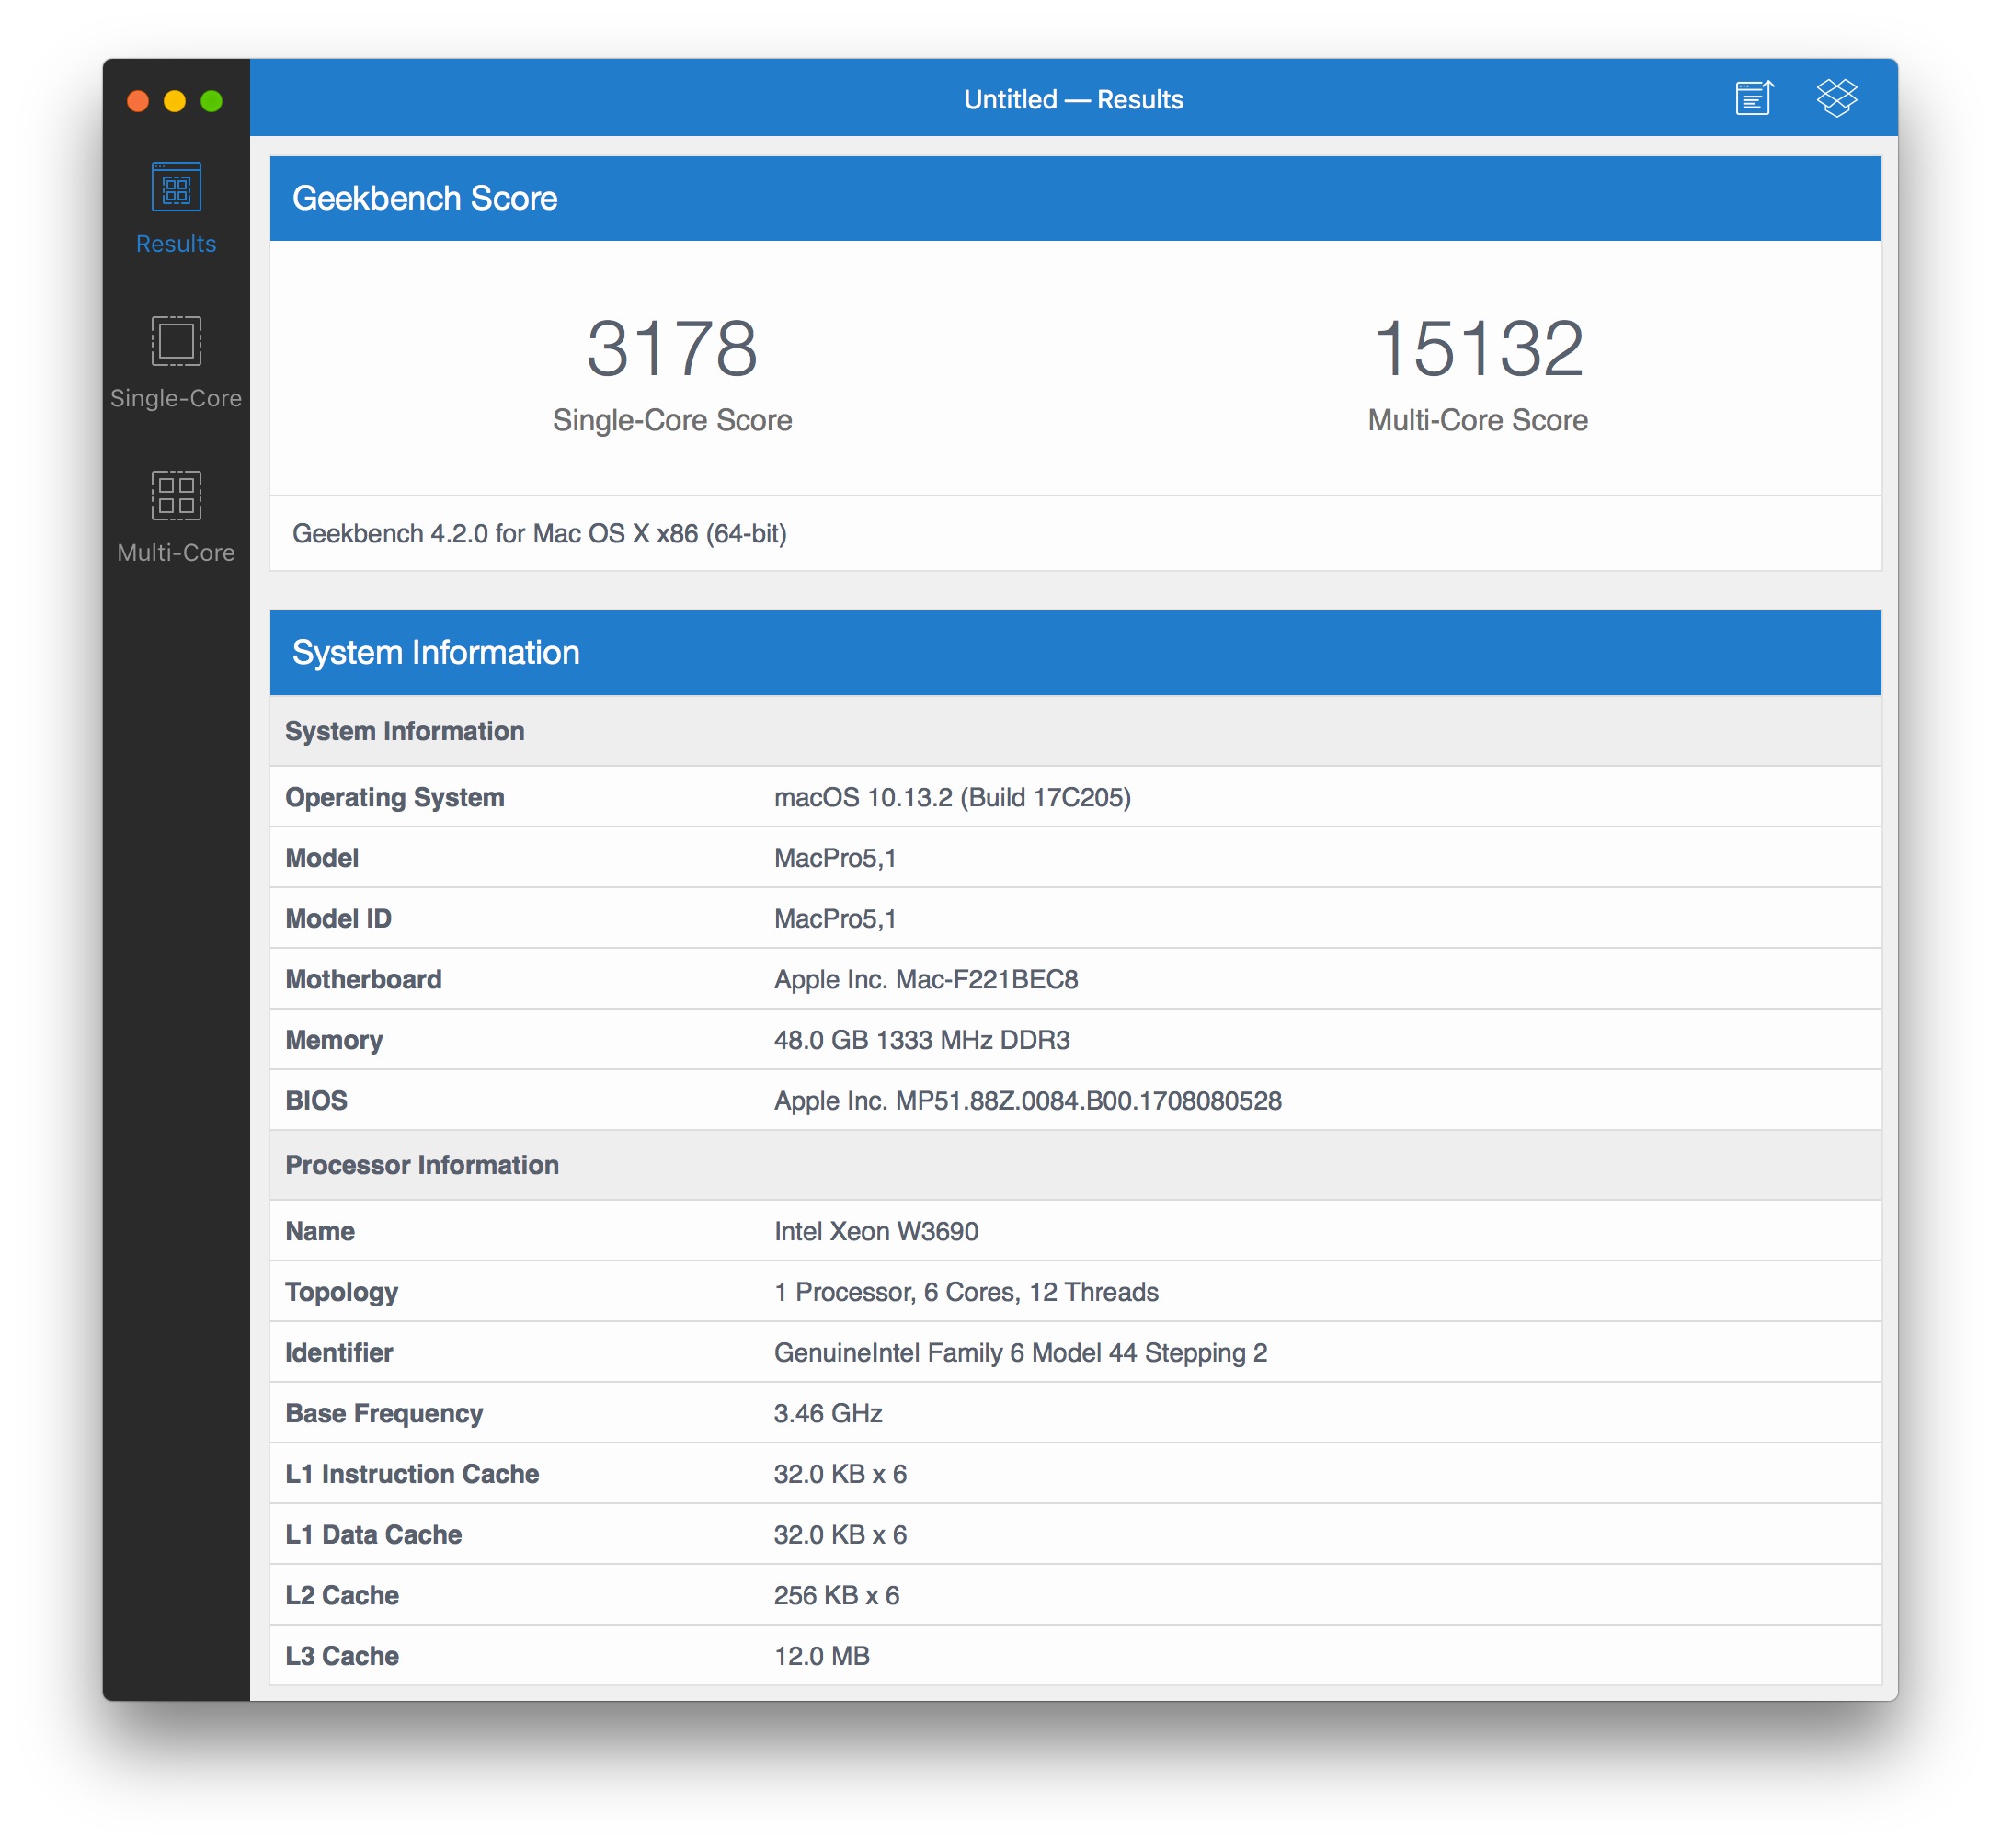Click the Untitled — Results window title
This screenshot has height=1848, width=2001.
(x=1073, y=99)
